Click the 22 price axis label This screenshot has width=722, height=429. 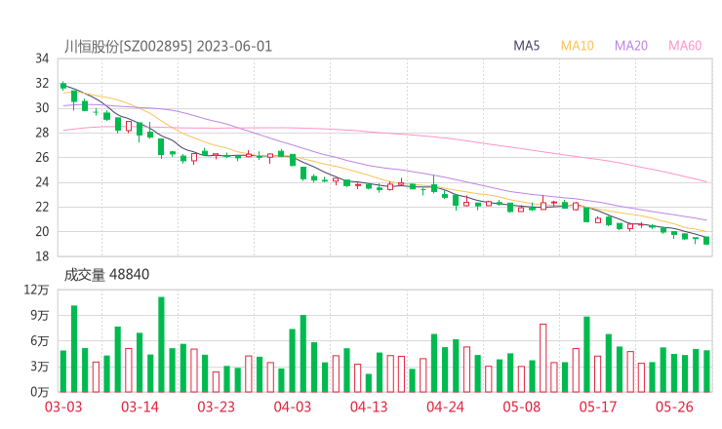click(x=42, y=207)
